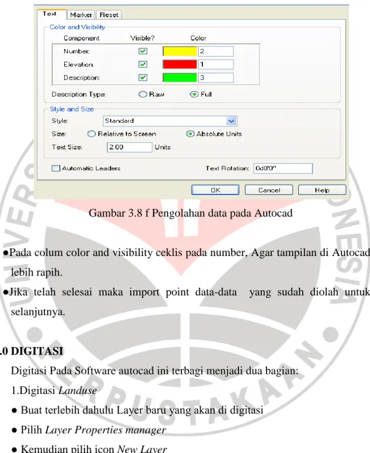The height and width of the screenshot is (453, 370).
Task: Click the Text Rotation input field
Action: (x=283, y=168)
